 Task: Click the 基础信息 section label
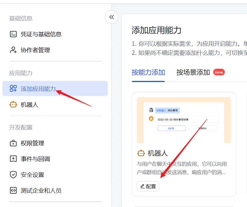coord(21,18)
